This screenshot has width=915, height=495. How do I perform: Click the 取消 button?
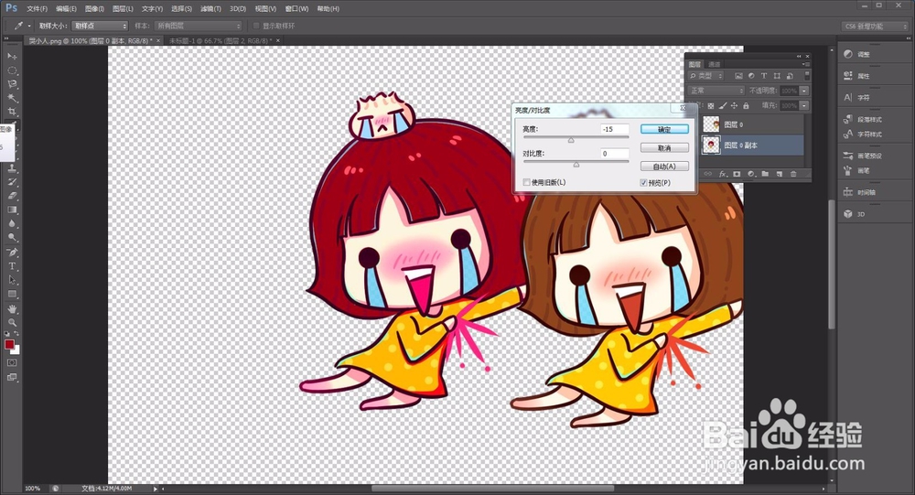click(x=664, y=147)
